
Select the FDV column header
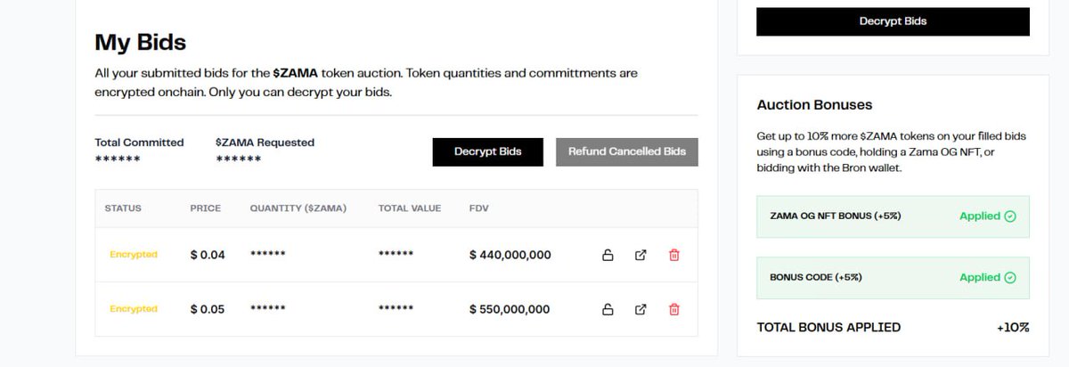(478, 208)
